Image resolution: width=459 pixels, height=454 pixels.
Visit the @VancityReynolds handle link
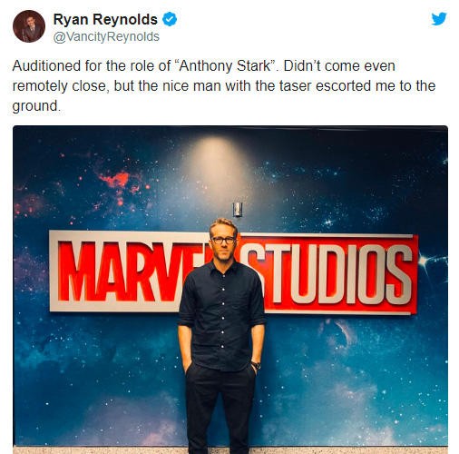coord(106,37)
